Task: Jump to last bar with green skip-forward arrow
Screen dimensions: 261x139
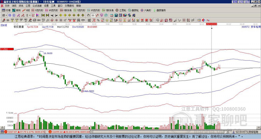Action: click(47, 15)
